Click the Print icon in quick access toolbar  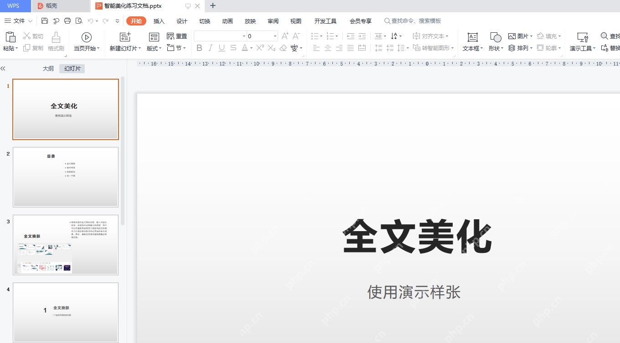coord(67,21)
